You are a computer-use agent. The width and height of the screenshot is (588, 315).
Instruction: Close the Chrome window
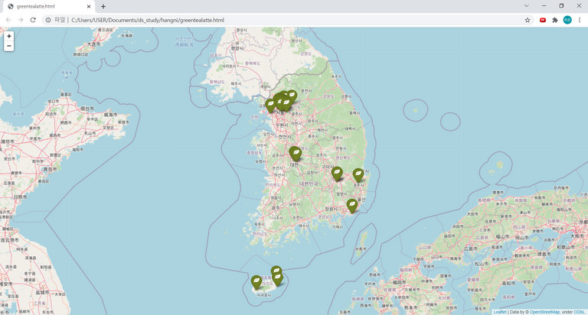579,6
